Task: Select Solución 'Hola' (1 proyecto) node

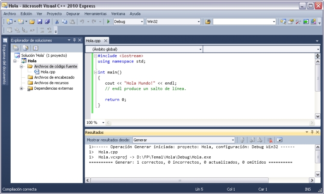Action: [x=44, y=56]
